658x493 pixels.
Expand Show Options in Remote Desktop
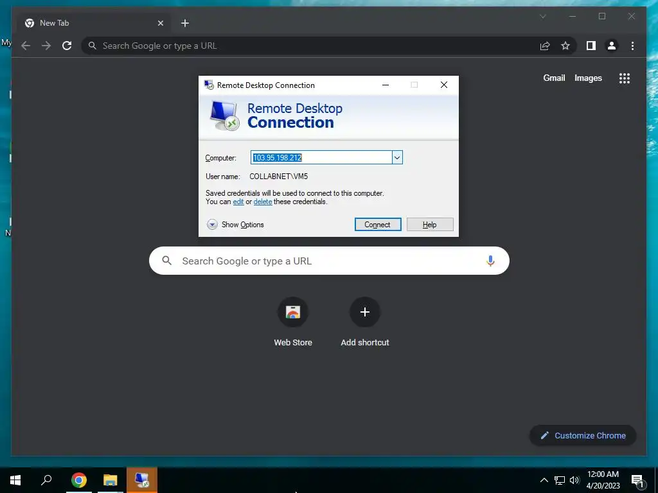click(x=235, y=225)
